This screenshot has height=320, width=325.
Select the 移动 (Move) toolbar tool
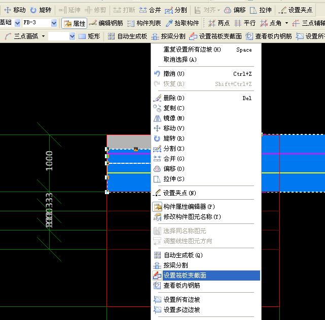(15, 10)
